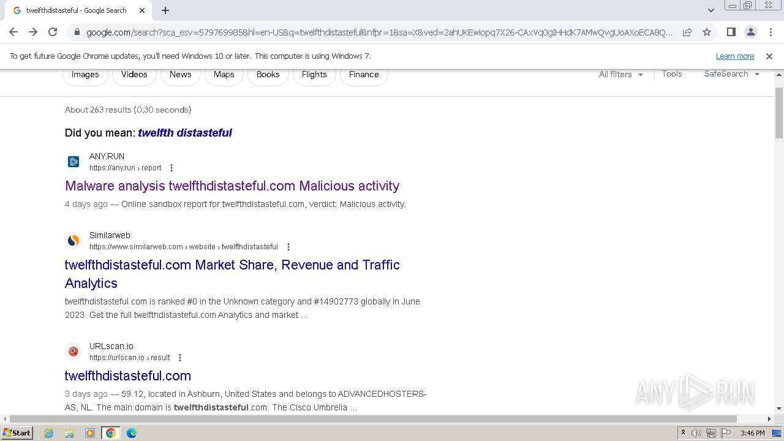Select the Finance search filter
Screen dimensions: 784x441
click(364, 74)
